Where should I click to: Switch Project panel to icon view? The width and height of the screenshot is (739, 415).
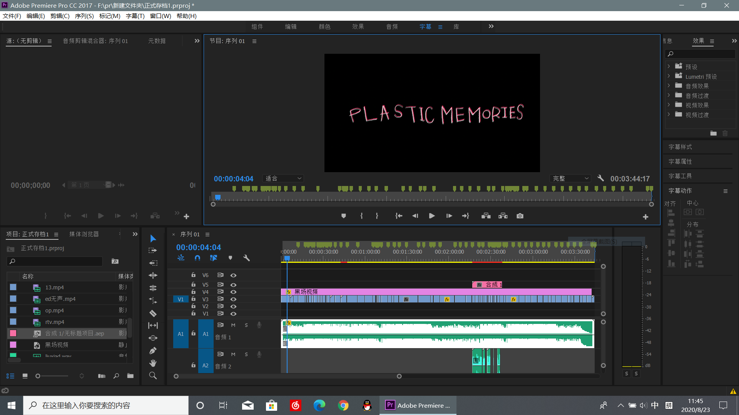coord(25,376)
